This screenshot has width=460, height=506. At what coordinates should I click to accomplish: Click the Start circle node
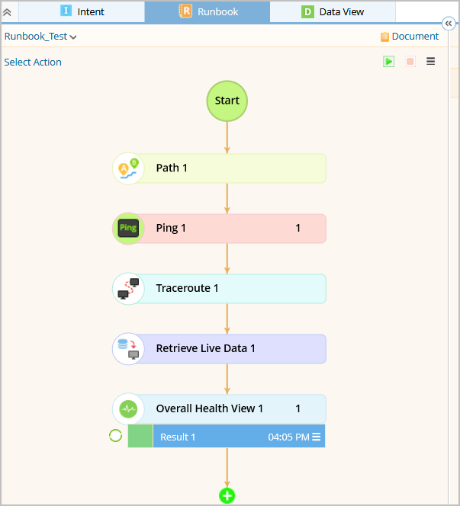click(227, 101)
